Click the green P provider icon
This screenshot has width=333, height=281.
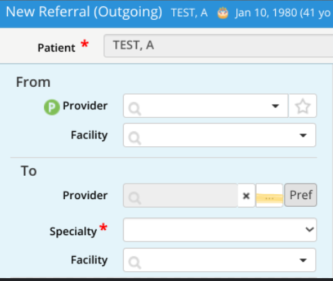pyautogui.click(x=52, y=107)
